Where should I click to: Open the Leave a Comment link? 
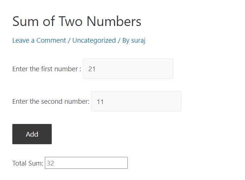click(39, 40)
